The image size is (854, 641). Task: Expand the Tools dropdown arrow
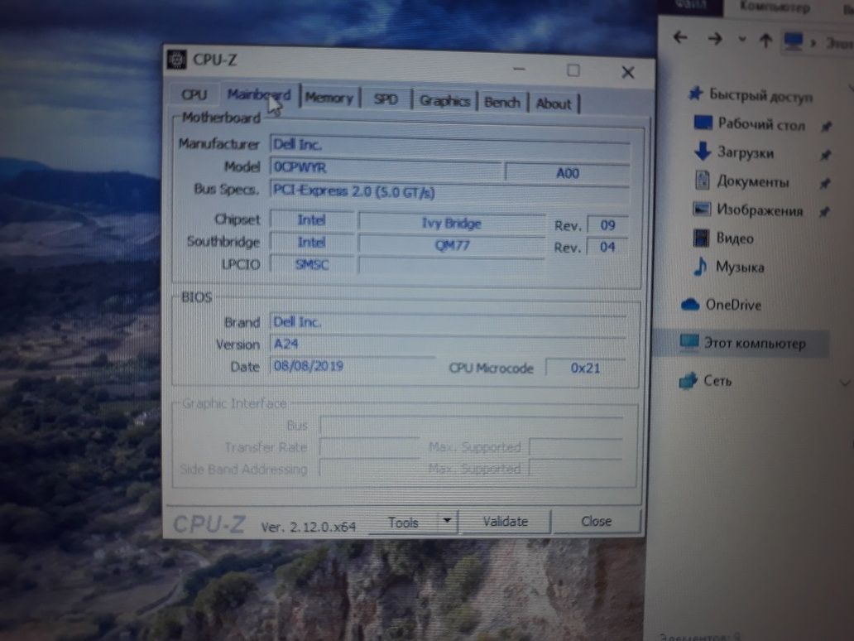[x=447, y=521]
